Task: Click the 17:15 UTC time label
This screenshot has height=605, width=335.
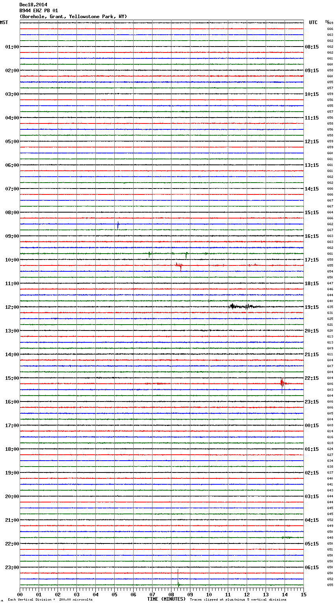Action: (x=312, y=260)
